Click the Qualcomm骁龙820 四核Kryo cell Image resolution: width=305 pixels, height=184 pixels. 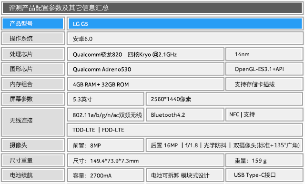146,54
